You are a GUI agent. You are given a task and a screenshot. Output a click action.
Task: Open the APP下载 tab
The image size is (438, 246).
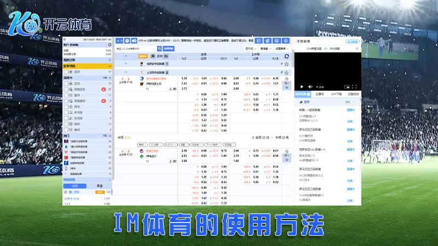click(336, 94)
